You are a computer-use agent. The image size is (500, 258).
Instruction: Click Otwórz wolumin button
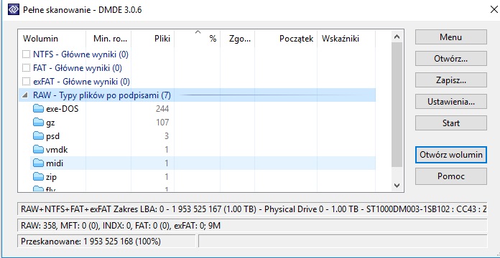click(451, 155)
